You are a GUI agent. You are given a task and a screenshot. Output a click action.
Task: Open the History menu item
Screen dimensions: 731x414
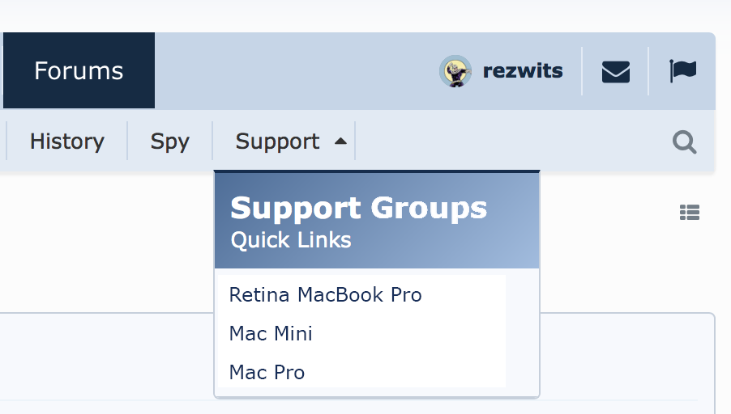point(67,142)
